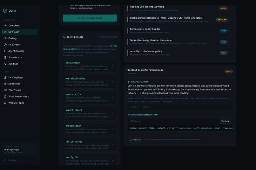
Task: Click the Collapse sidebar icon
Action: coord(5,160)
